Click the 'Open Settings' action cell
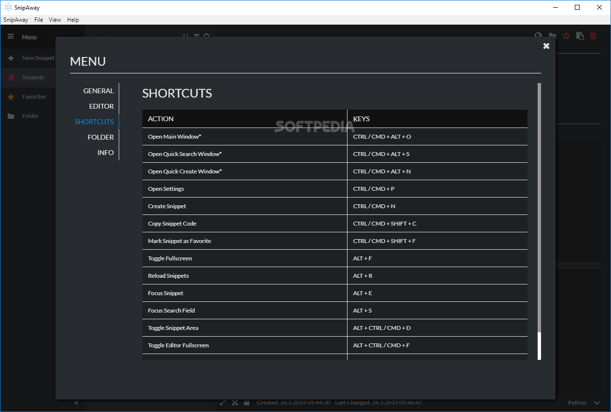Screen dimensions: 611x412 pos(245,189)
